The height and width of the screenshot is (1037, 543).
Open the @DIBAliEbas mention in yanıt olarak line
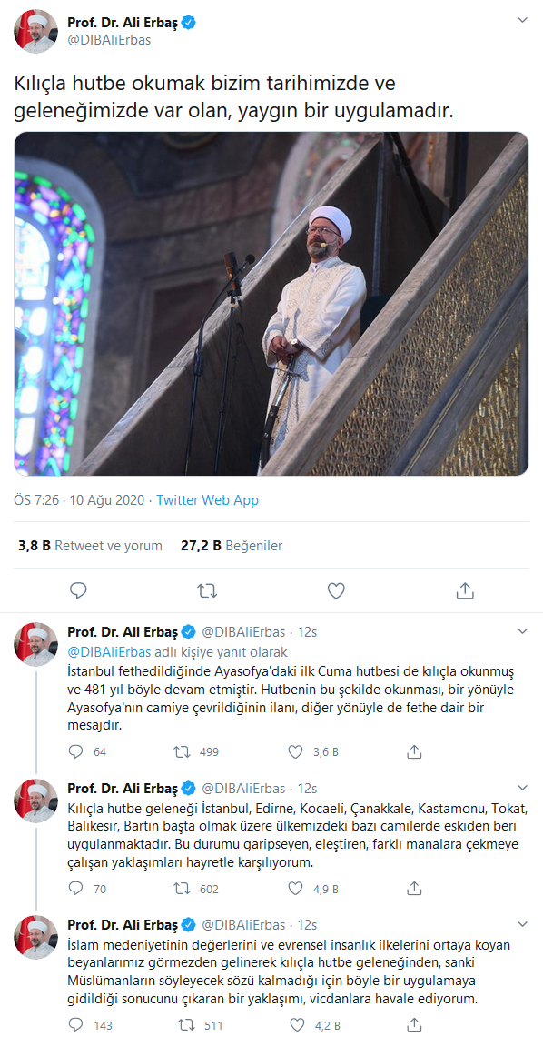(109, 650)
